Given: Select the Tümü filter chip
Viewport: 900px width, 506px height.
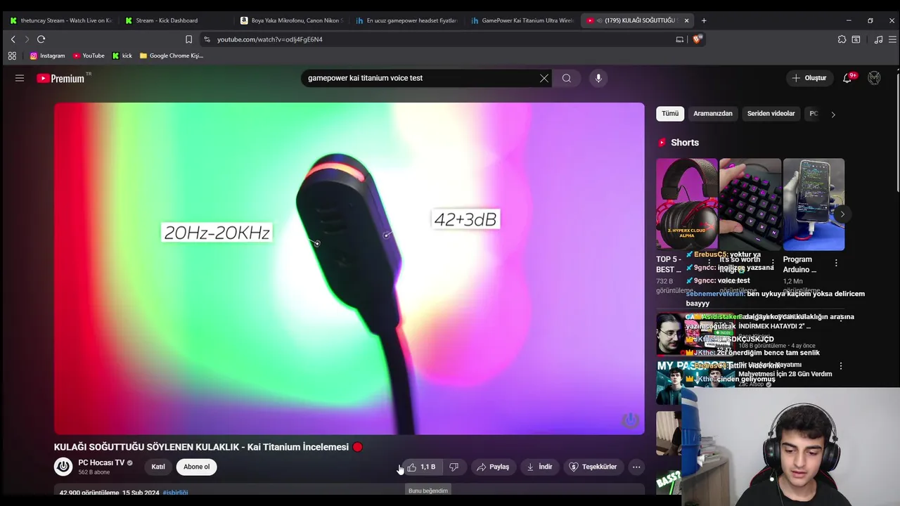Looking at the screenshot, I should coord(670,113).
